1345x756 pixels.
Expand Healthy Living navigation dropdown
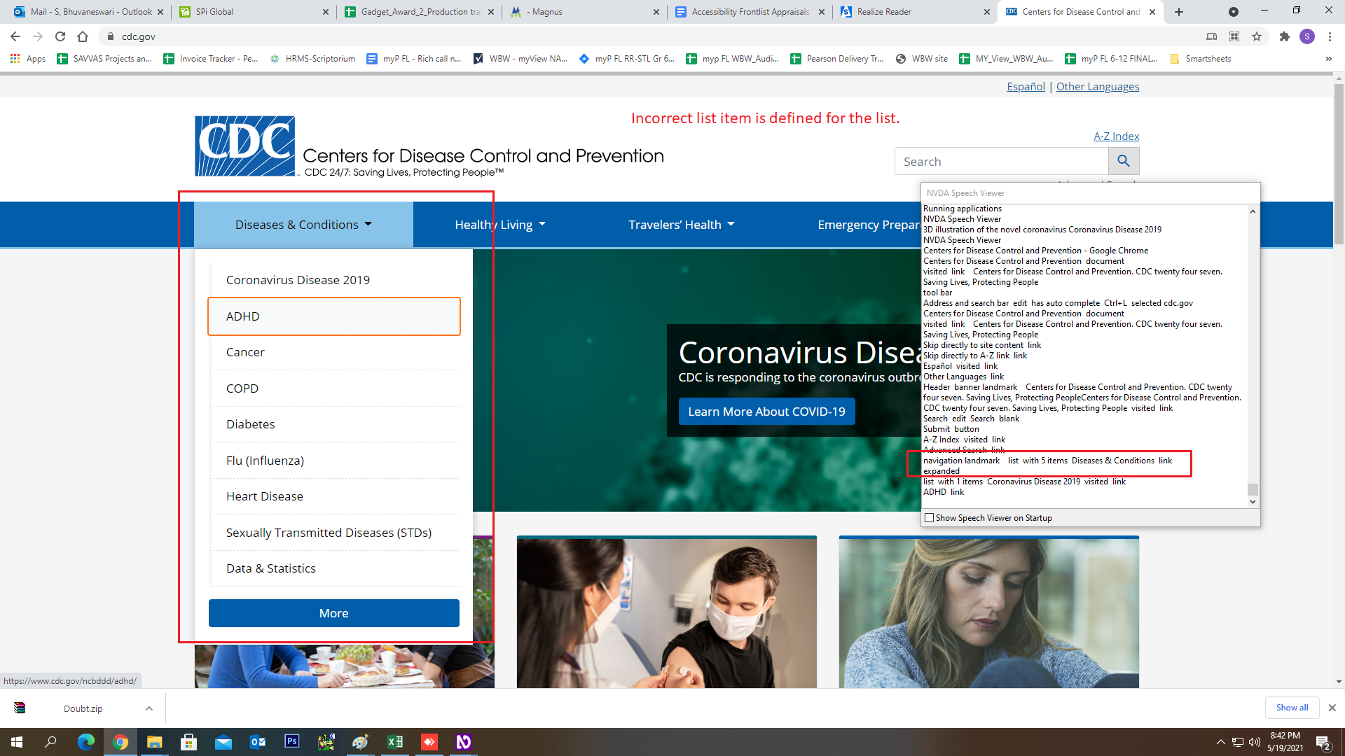click(499, 224)
